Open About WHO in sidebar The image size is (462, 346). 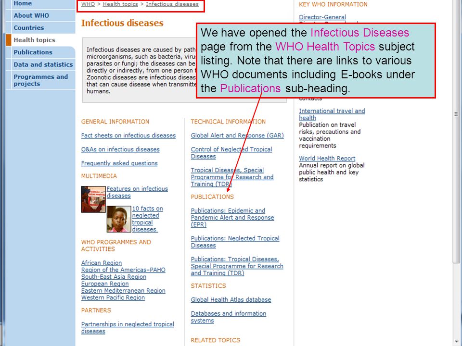tap(31, 15)
